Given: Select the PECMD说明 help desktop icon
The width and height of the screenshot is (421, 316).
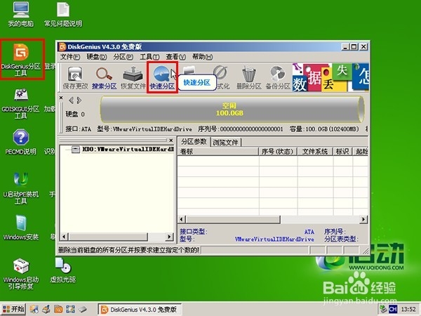Looking at the screenshot, I should click(x=21, y=142).
